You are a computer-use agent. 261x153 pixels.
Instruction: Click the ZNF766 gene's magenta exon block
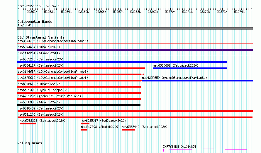[x=164, y=150]
